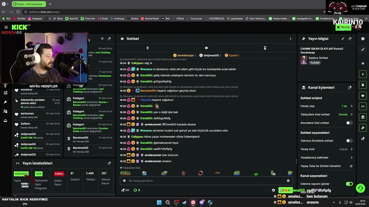Open the Kick hamburger menu
The width and height of the screenshot is (369, 207).
click(6, 27)
